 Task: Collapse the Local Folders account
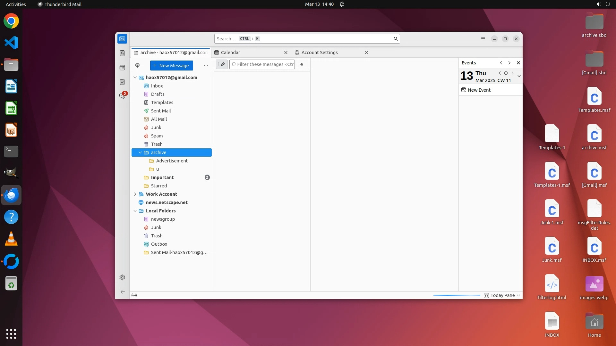[x=135, y=211]
